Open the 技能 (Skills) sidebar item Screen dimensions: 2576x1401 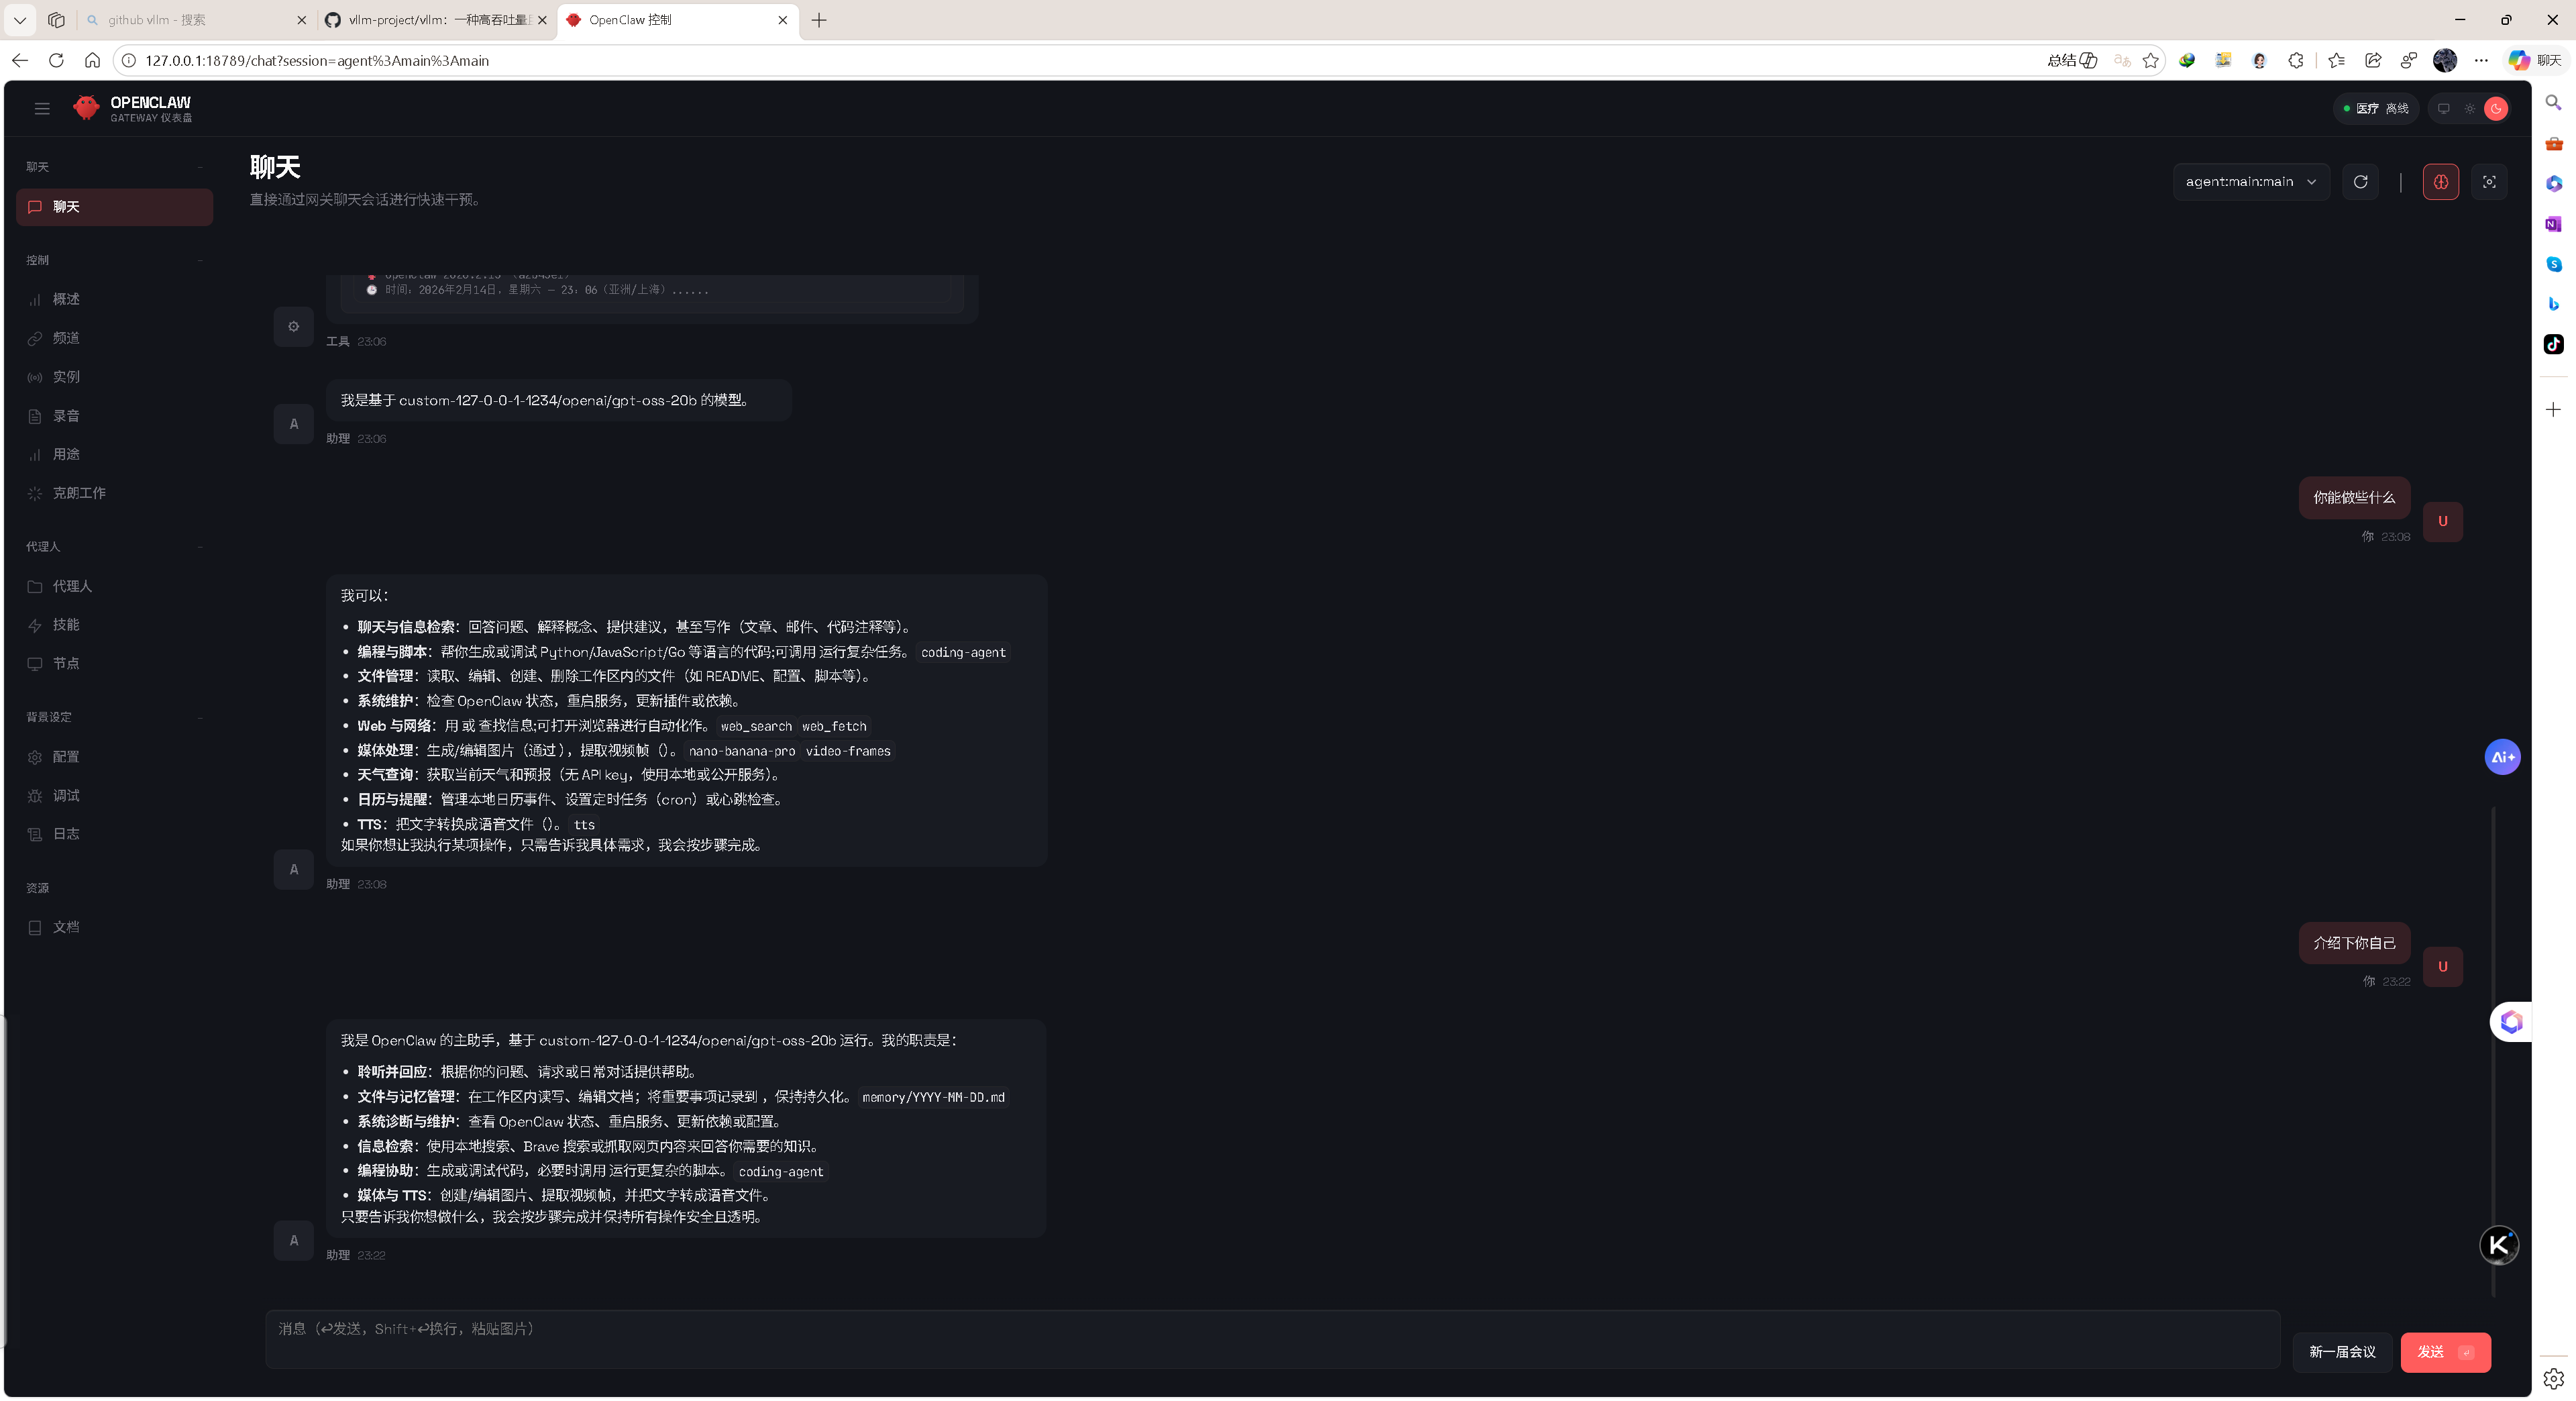pos(66,624)
